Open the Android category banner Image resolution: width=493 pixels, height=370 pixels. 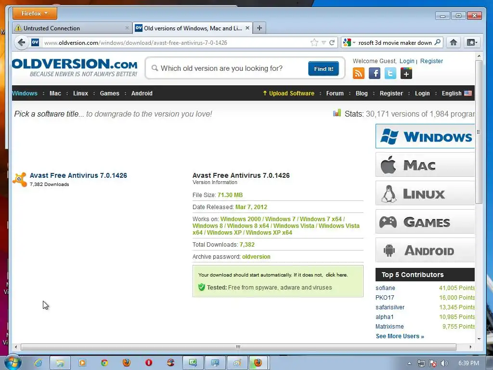(x=425, y=250)
